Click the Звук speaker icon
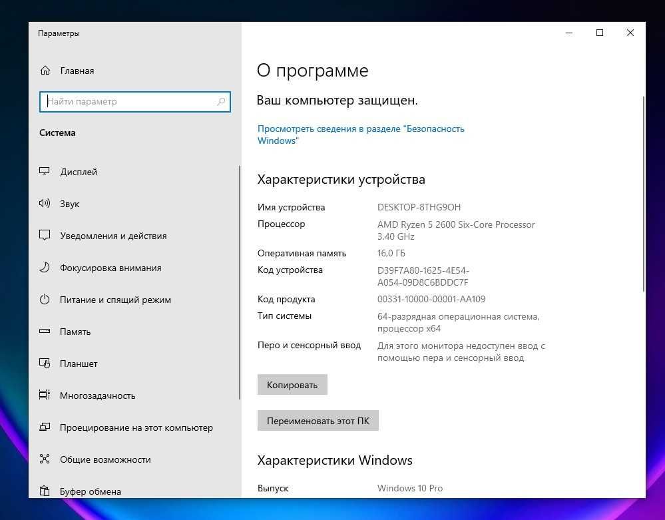Image resolution: width=665 pixels, height=520 pixels. (45, 203)
